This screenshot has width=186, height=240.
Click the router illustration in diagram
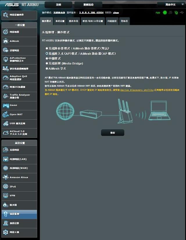click(125, 111)
